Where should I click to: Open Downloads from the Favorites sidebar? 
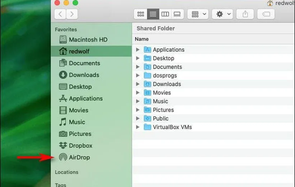click(84, 75)
